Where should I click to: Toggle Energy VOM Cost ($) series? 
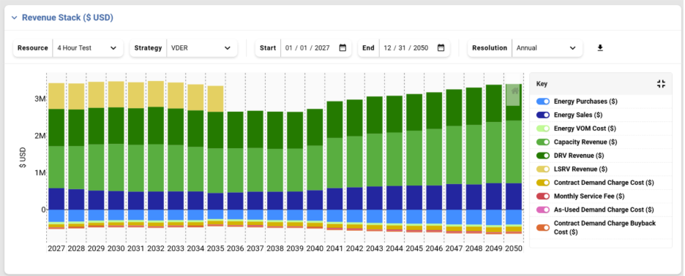click(543, 129)
